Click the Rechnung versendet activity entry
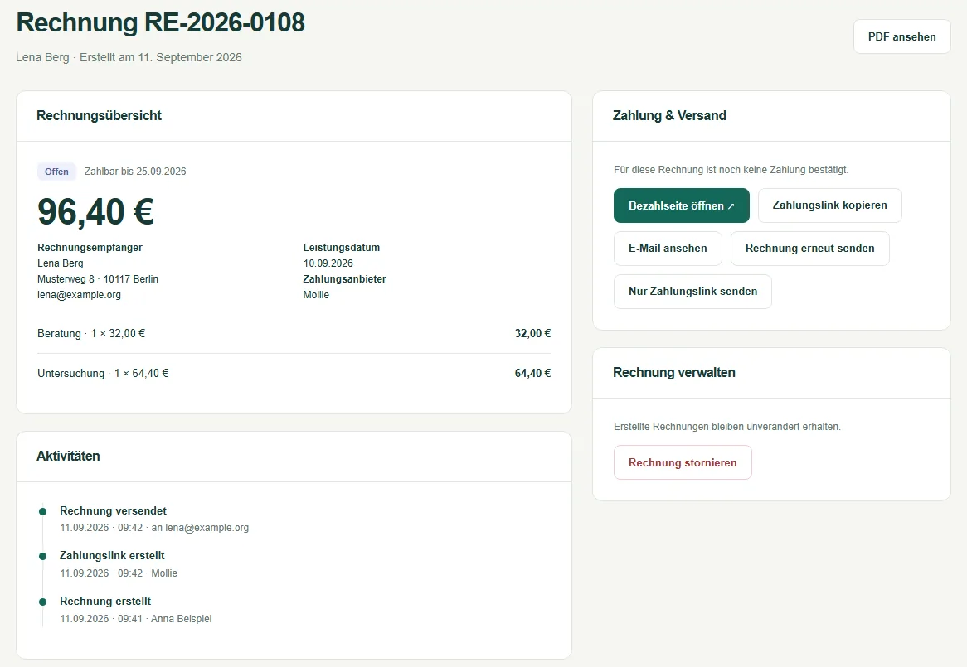This screenshot has height=667, width=967. click(154, 519)
